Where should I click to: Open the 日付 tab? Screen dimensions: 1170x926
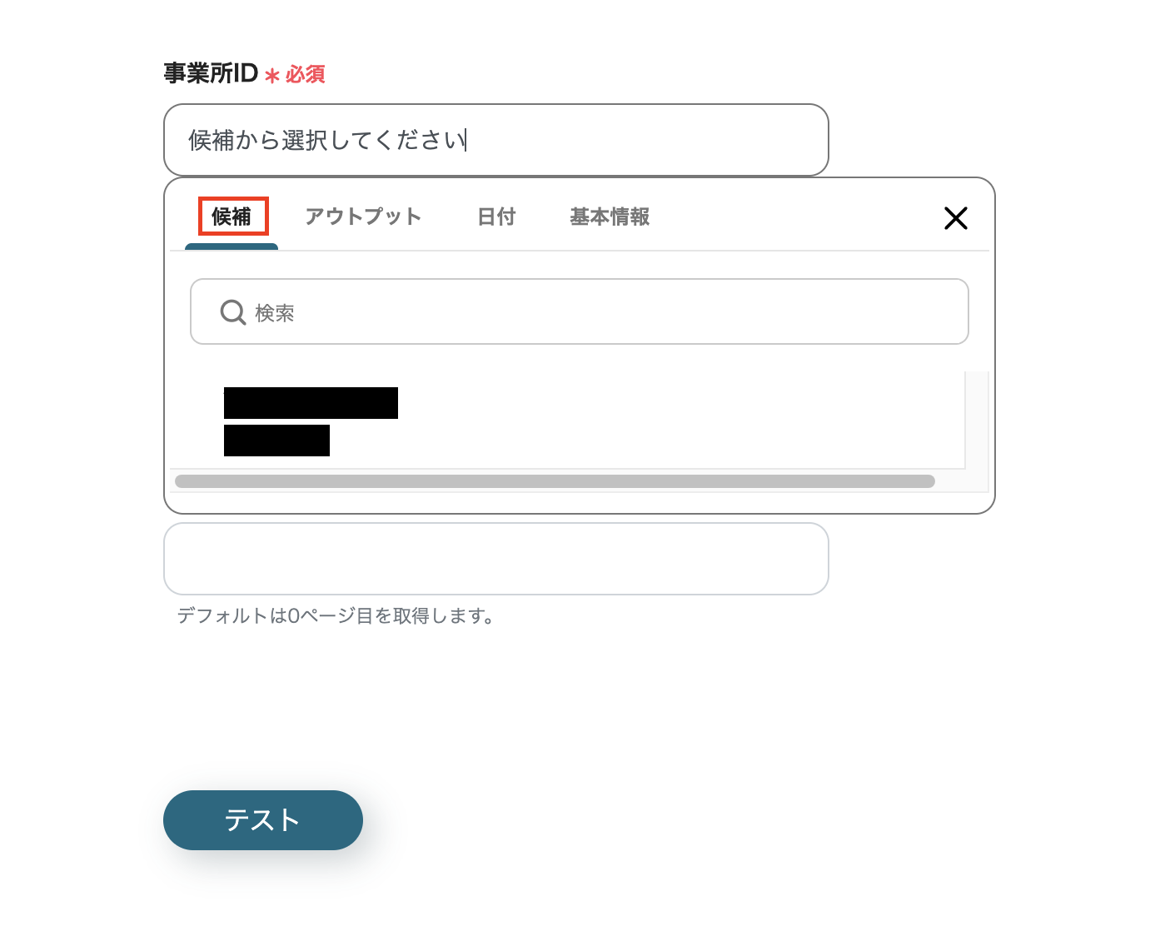click(x=496, y=217)
